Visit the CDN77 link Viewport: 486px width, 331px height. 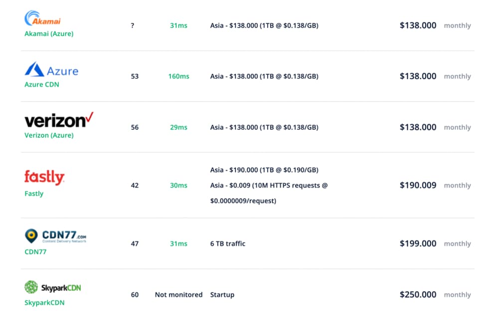[x=35, y=252]
